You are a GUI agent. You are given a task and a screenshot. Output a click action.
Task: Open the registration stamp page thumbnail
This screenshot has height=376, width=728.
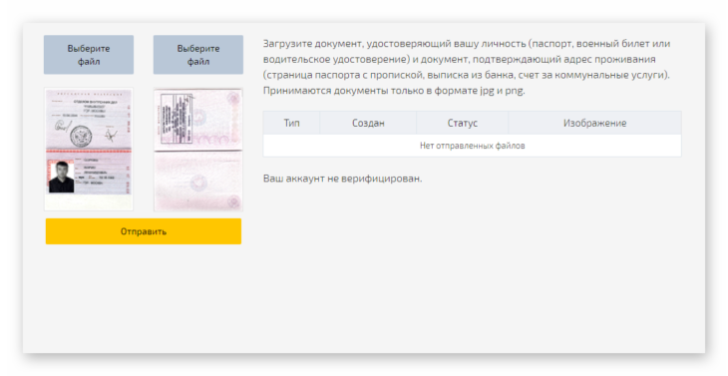pos(198,150)
